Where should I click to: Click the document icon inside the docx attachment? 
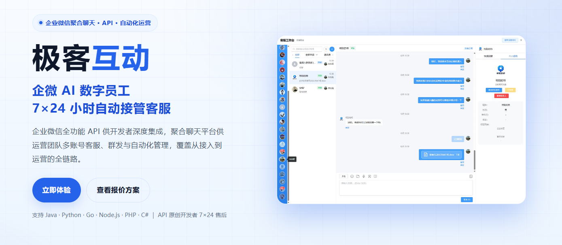[x=425, y=155]
